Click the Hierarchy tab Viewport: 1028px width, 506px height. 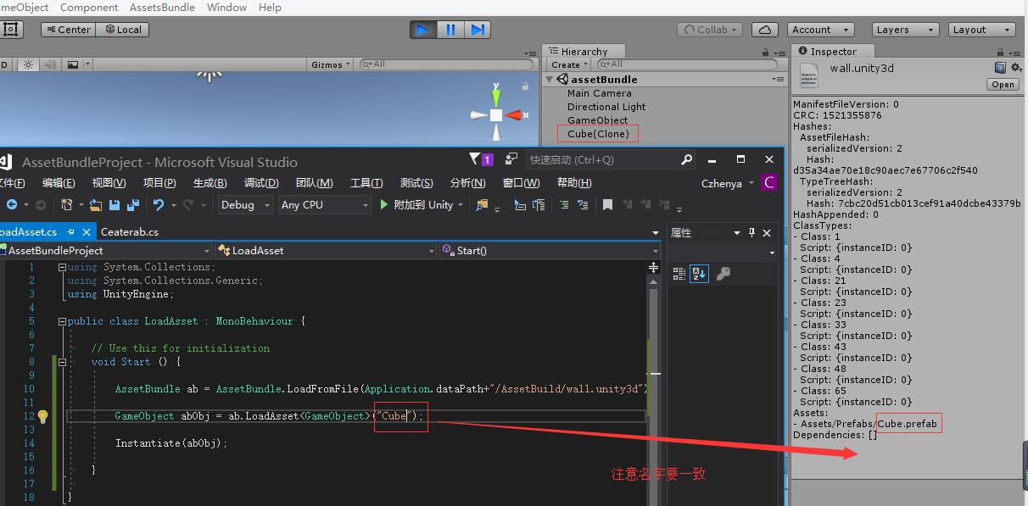coord(584,52)
